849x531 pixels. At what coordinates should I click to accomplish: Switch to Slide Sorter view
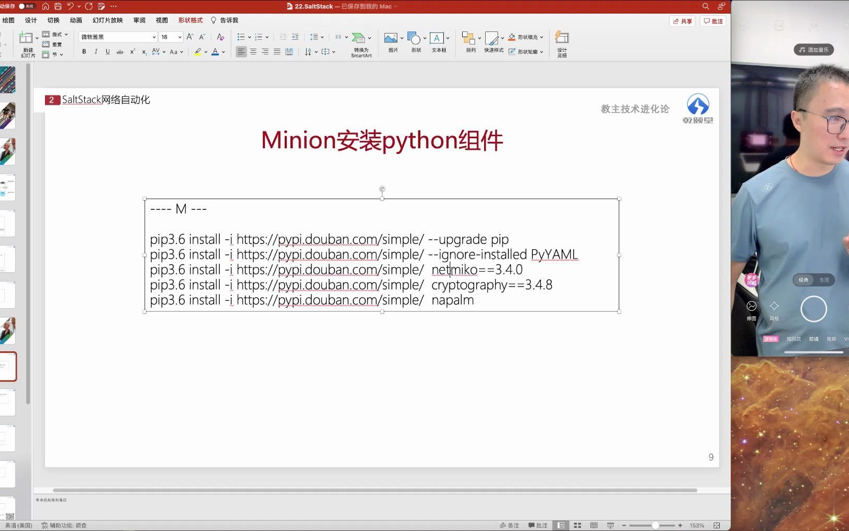(577, 525)
